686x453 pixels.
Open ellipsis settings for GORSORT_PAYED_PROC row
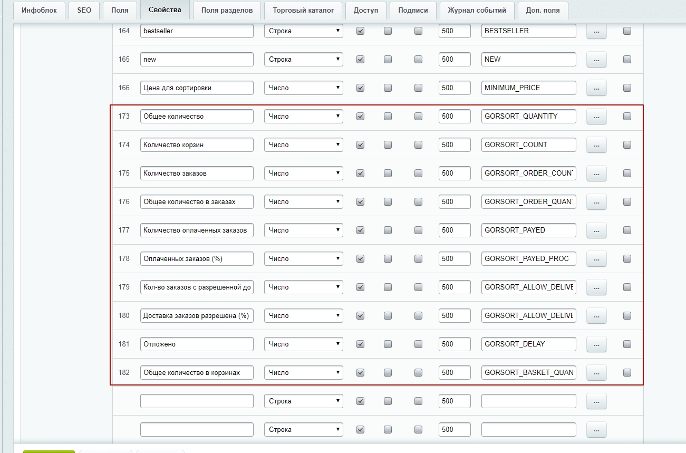click(596, 259)
